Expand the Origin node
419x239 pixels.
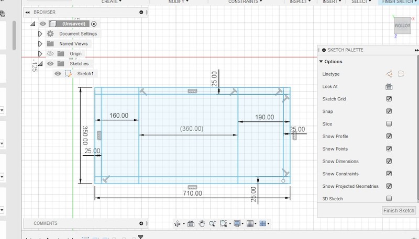coord(40,54)
